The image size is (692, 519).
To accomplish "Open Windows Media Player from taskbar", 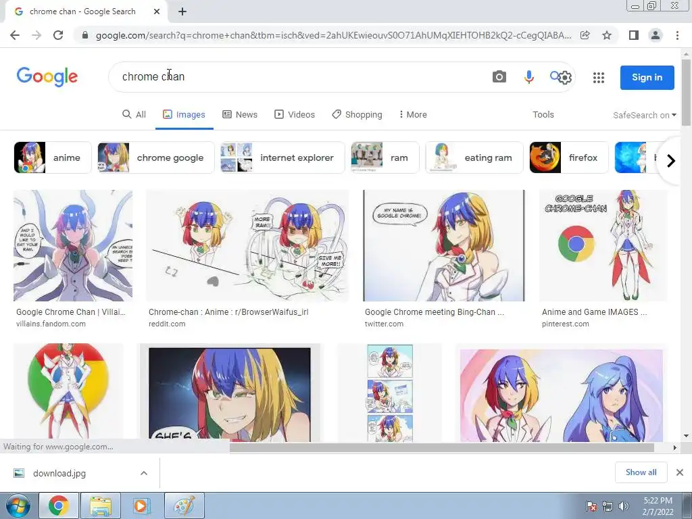I will click(141, 505).
